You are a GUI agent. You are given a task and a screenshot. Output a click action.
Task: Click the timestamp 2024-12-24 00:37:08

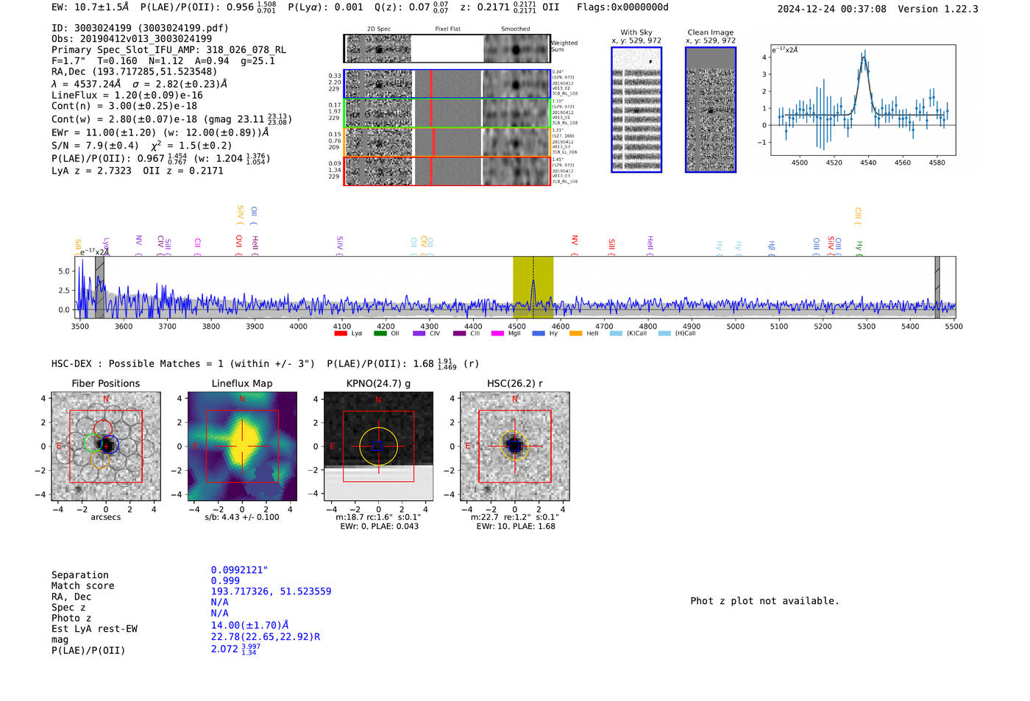click(x=832, y=9)
